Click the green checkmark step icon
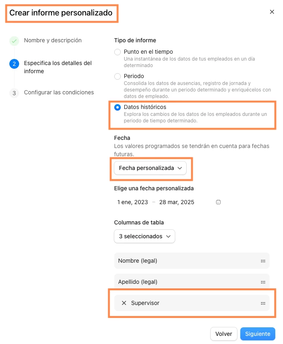The image size is (283, 344). tap(14, 41)
